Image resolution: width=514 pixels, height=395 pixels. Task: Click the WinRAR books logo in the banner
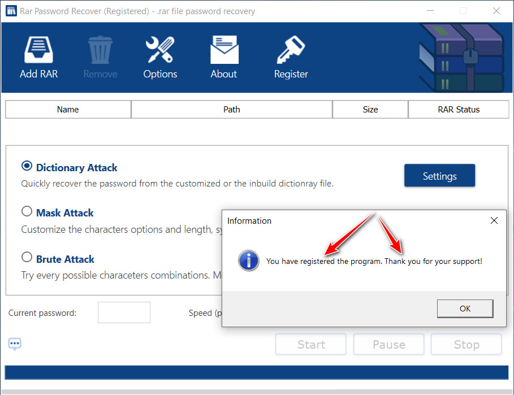[x=461, y=57]
